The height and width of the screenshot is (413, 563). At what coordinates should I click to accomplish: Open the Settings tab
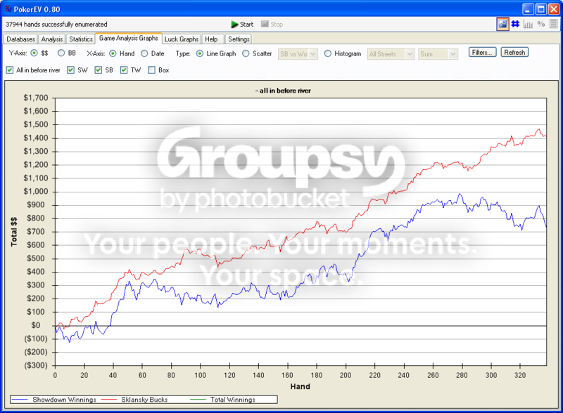click(x=239, y=39)
